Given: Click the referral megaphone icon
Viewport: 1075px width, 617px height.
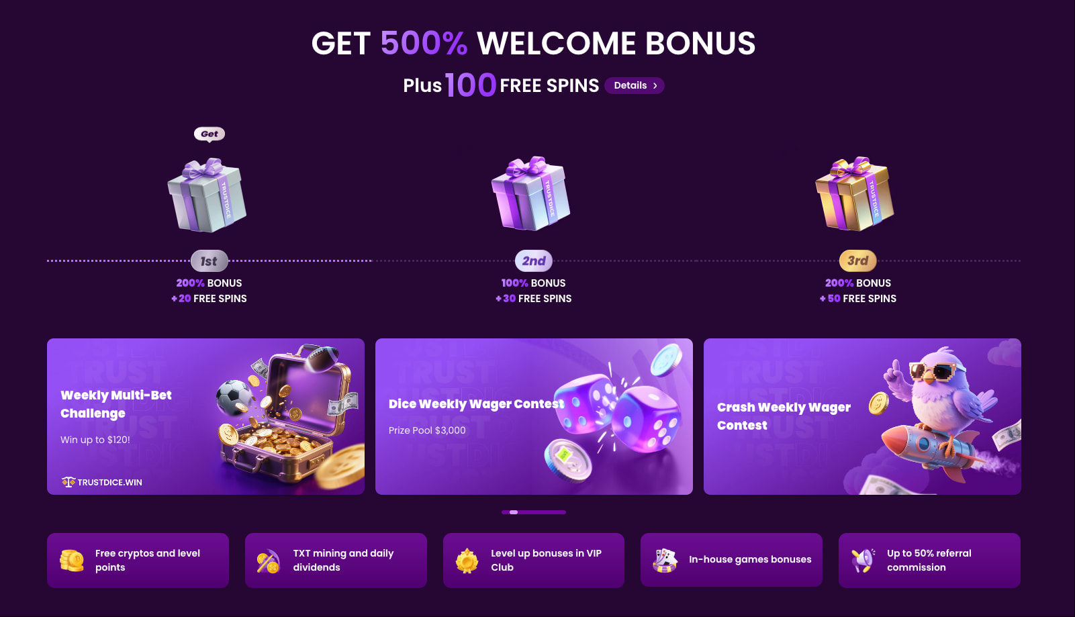Looking at the screenshot, I should [863, 560].
